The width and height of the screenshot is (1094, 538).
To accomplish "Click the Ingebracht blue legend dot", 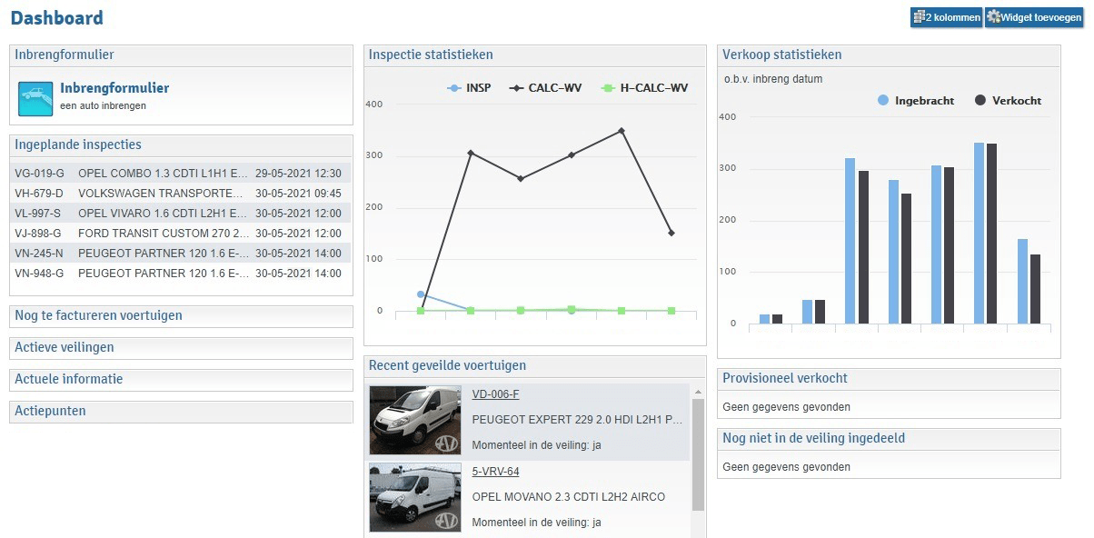I will [x=883, y=101].
